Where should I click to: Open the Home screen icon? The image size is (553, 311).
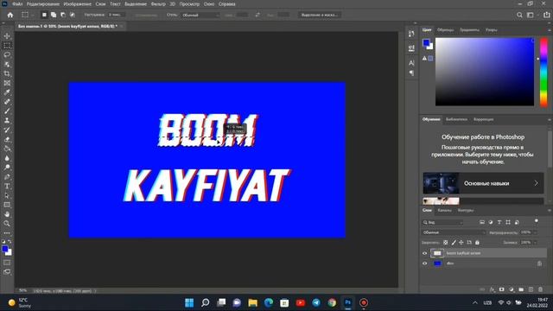(10, 15)
